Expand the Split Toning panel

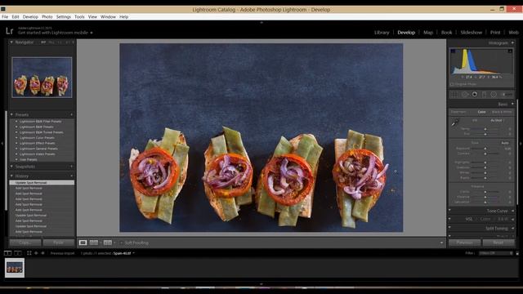coord(512,229)
